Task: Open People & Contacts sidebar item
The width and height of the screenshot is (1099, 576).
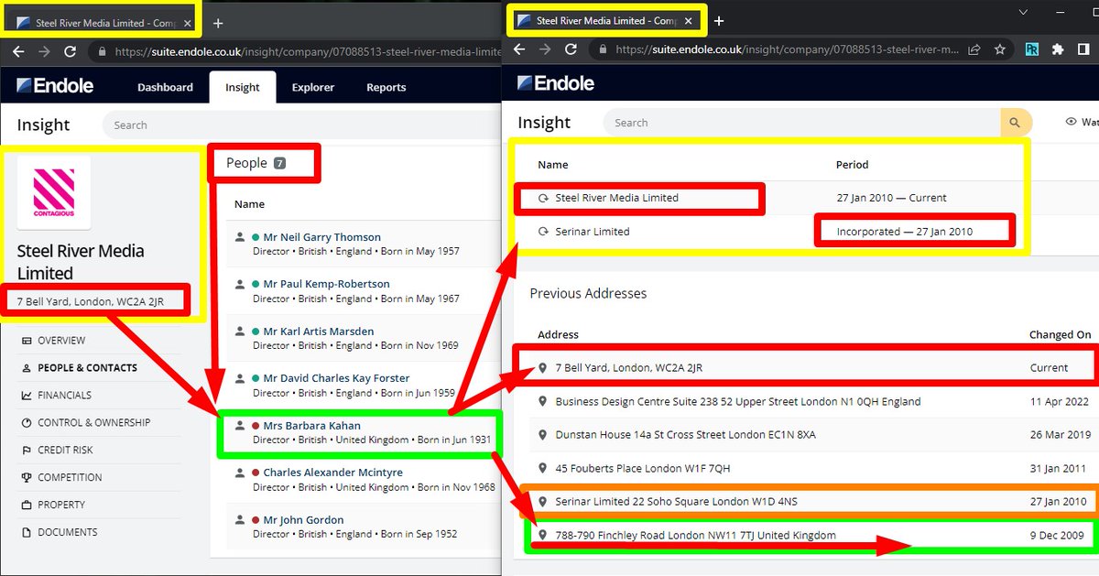Action: 88,368
